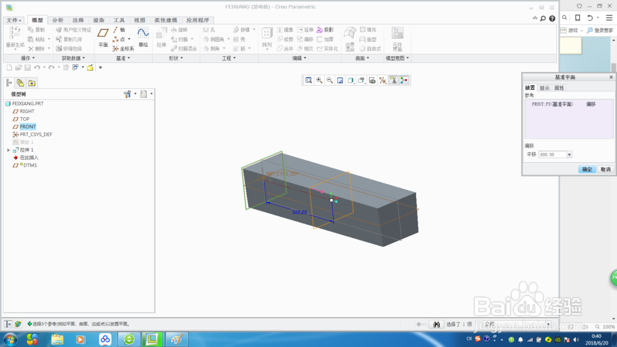Select the Coordinate System (坐标系) tool
The width and height of the screenshot is (617, 347).
pyautogui.click(x=123, y=49)
